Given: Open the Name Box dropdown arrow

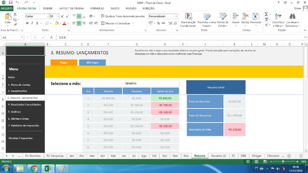Looking at the screenshot, I should (22, 37).
